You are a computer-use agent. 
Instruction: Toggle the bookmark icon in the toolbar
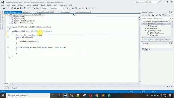[x=86, y=8]
